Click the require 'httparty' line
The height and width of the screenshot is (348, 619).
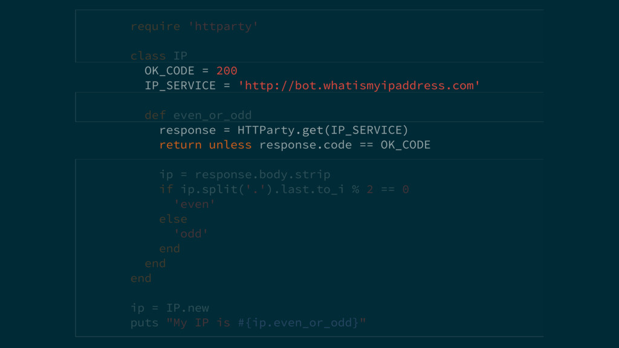[x=194, y=26]
